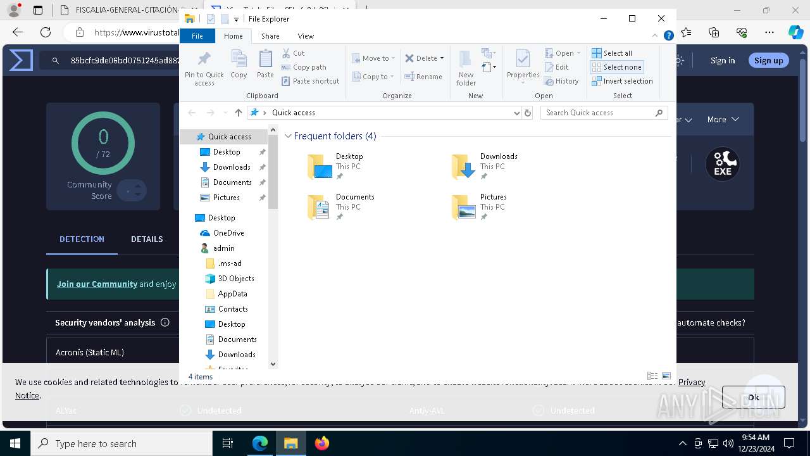Select .ms-ad folder in tree
Screen dimensions: 810x456
[229, 263]
